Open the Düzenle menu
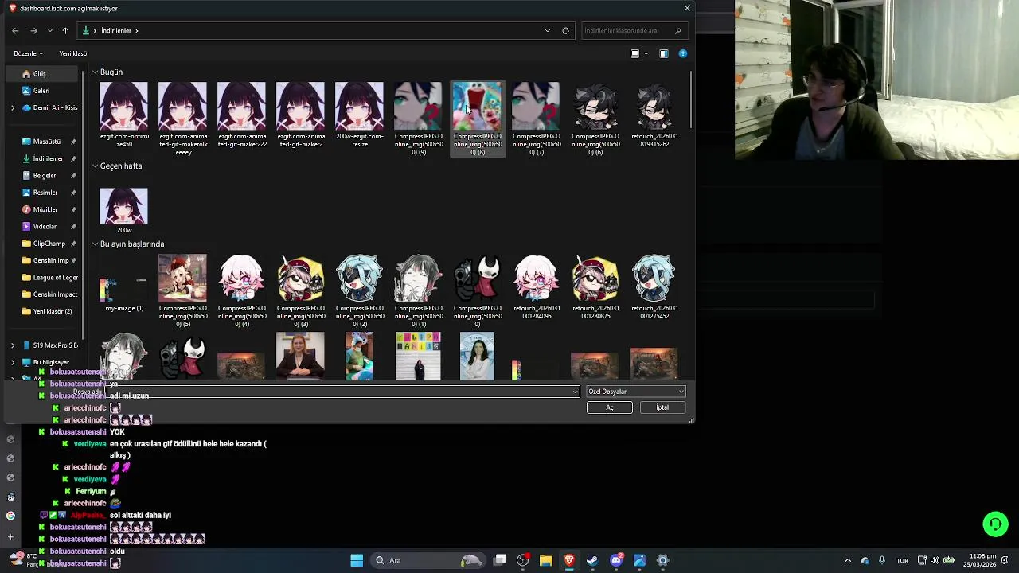The height and width of the screenshot is (573, 1019). pyautogui.click(x=28, y=53)
